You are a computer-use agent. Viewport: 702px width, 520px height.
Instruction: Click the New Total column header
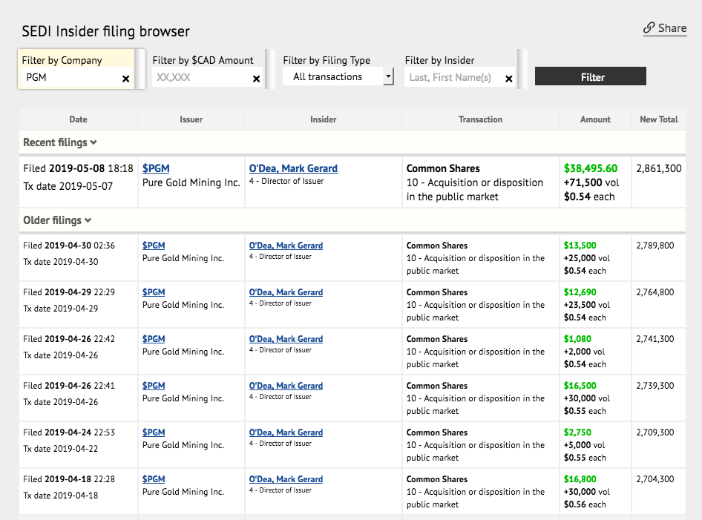pos(658,119)
